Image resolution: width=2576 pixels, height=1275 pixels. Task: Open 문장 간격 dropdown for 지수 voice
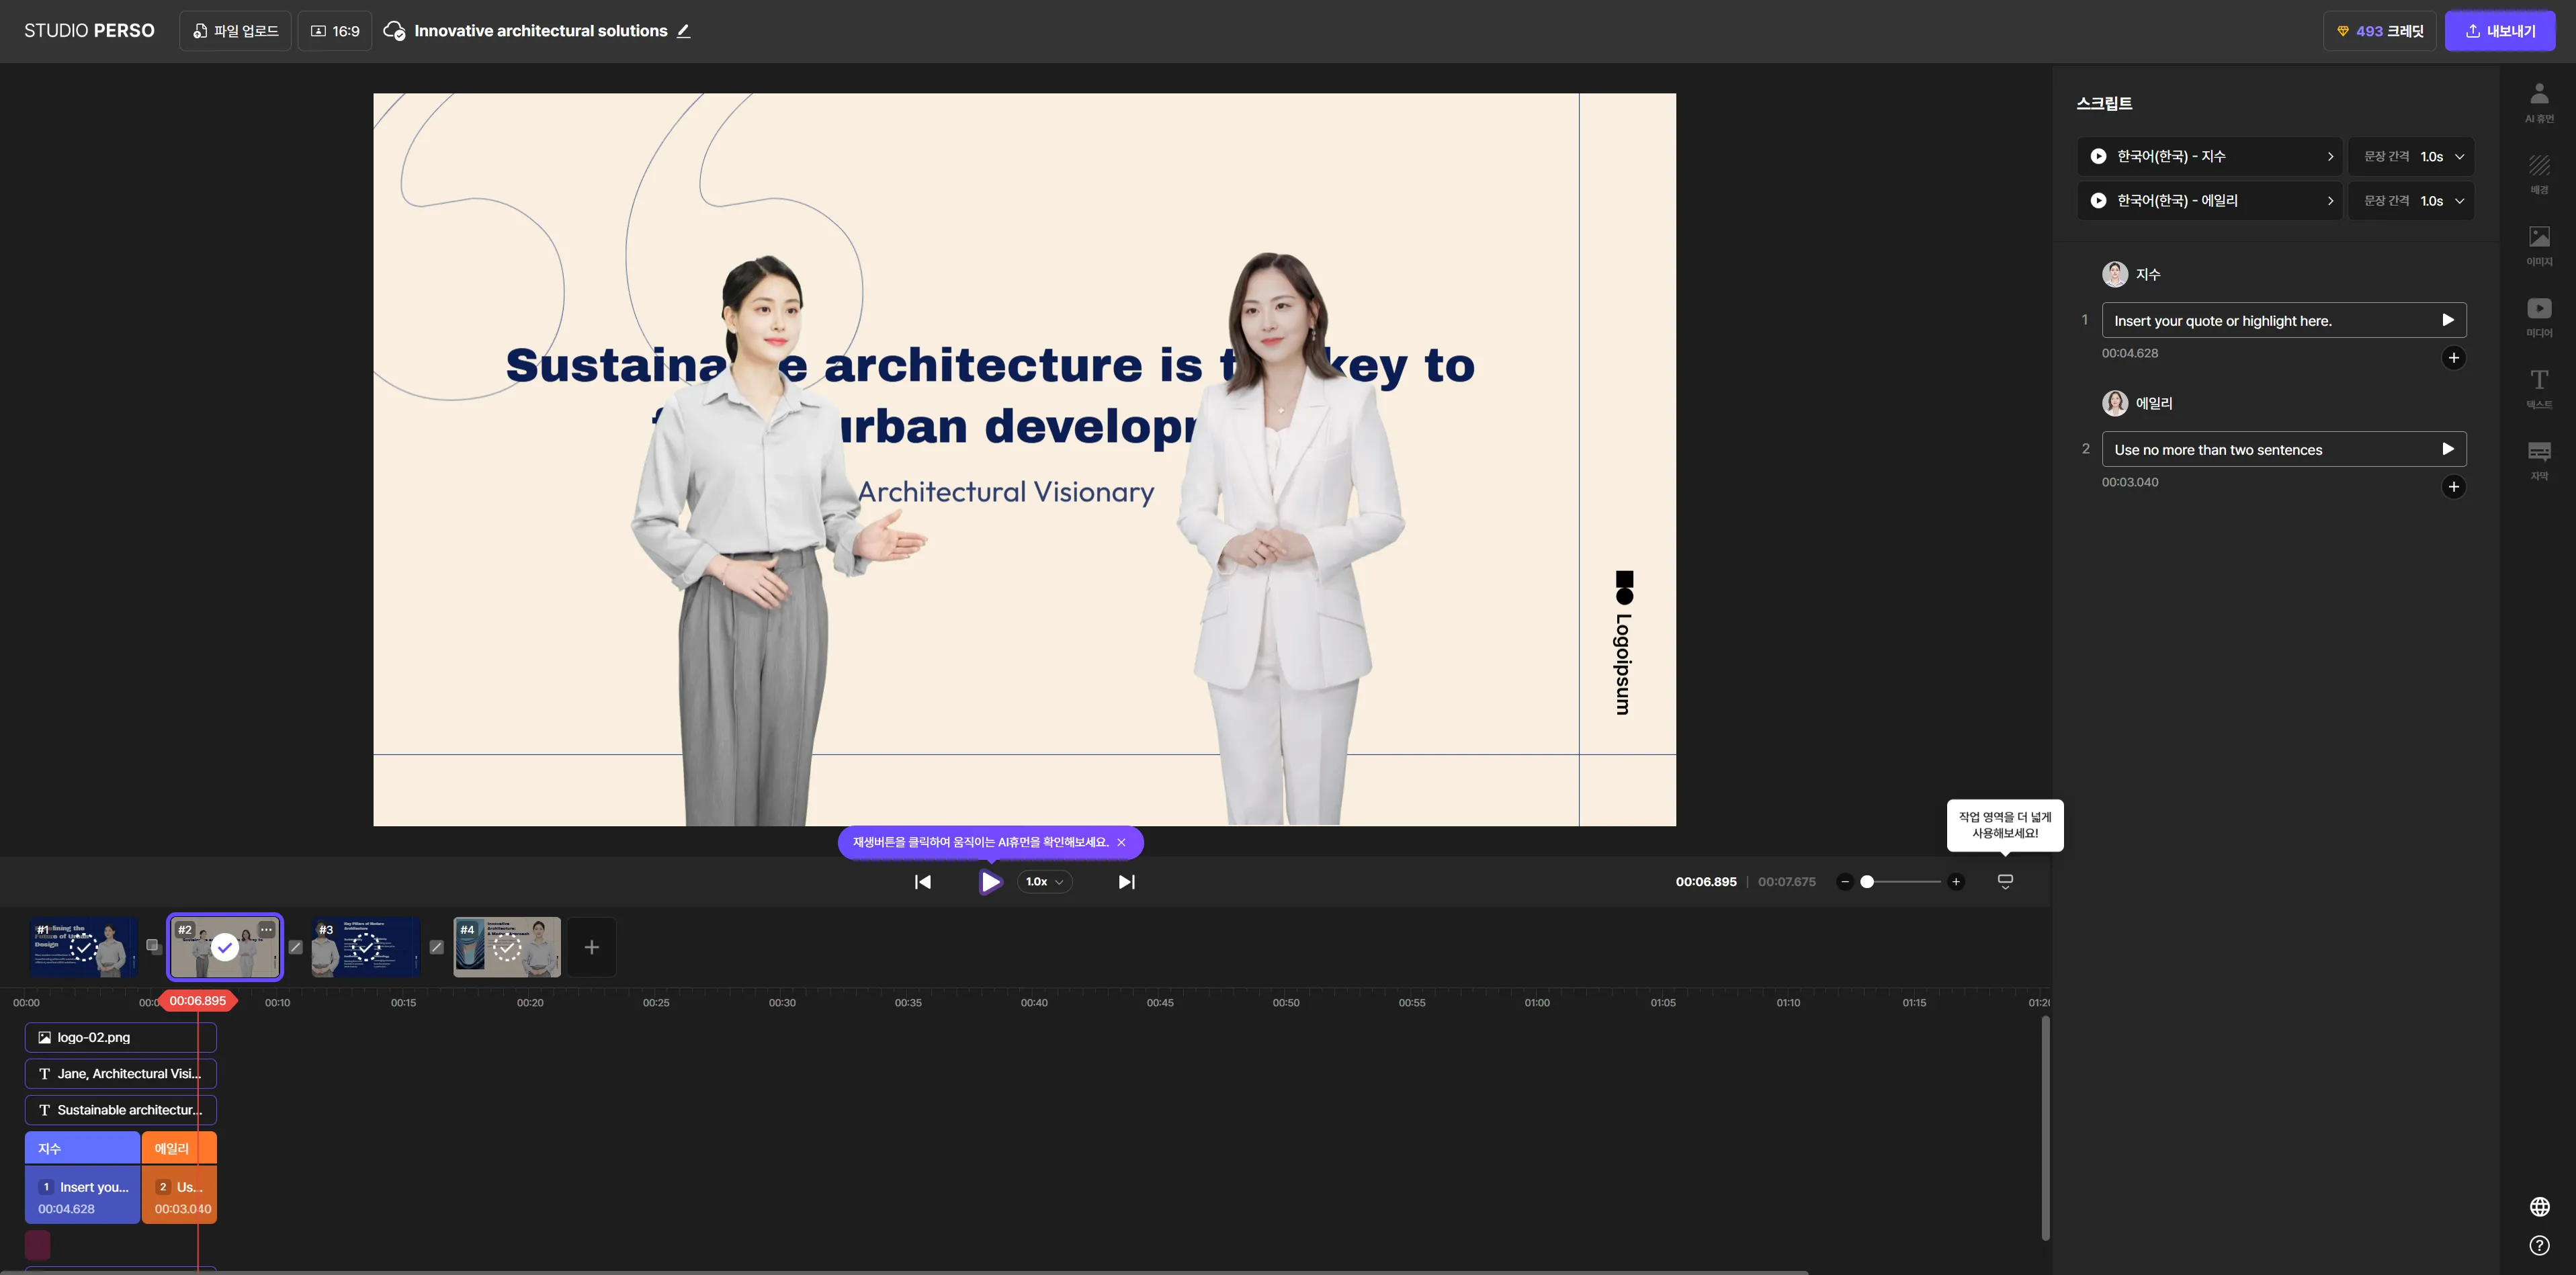(x=2411, y=157)
